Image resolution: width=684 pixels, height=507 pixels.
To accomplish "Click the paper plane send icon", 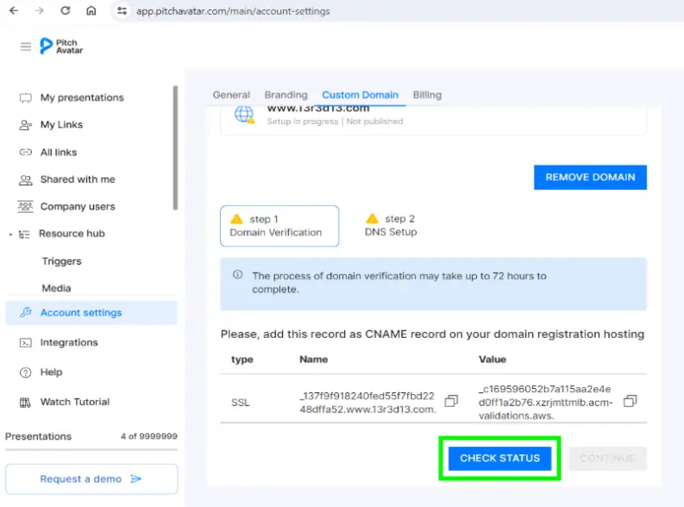I will coord(136,479).
